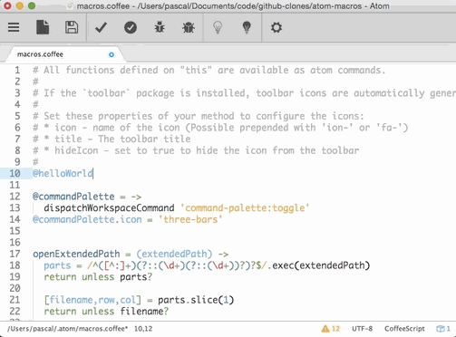
Task: Click dispatchWorkspaceCommand on line 13
Action: (109, 208)
